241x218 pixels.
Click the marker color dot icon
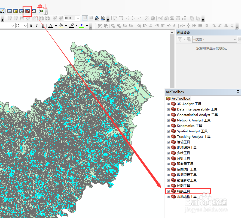(x=82, y=26)
